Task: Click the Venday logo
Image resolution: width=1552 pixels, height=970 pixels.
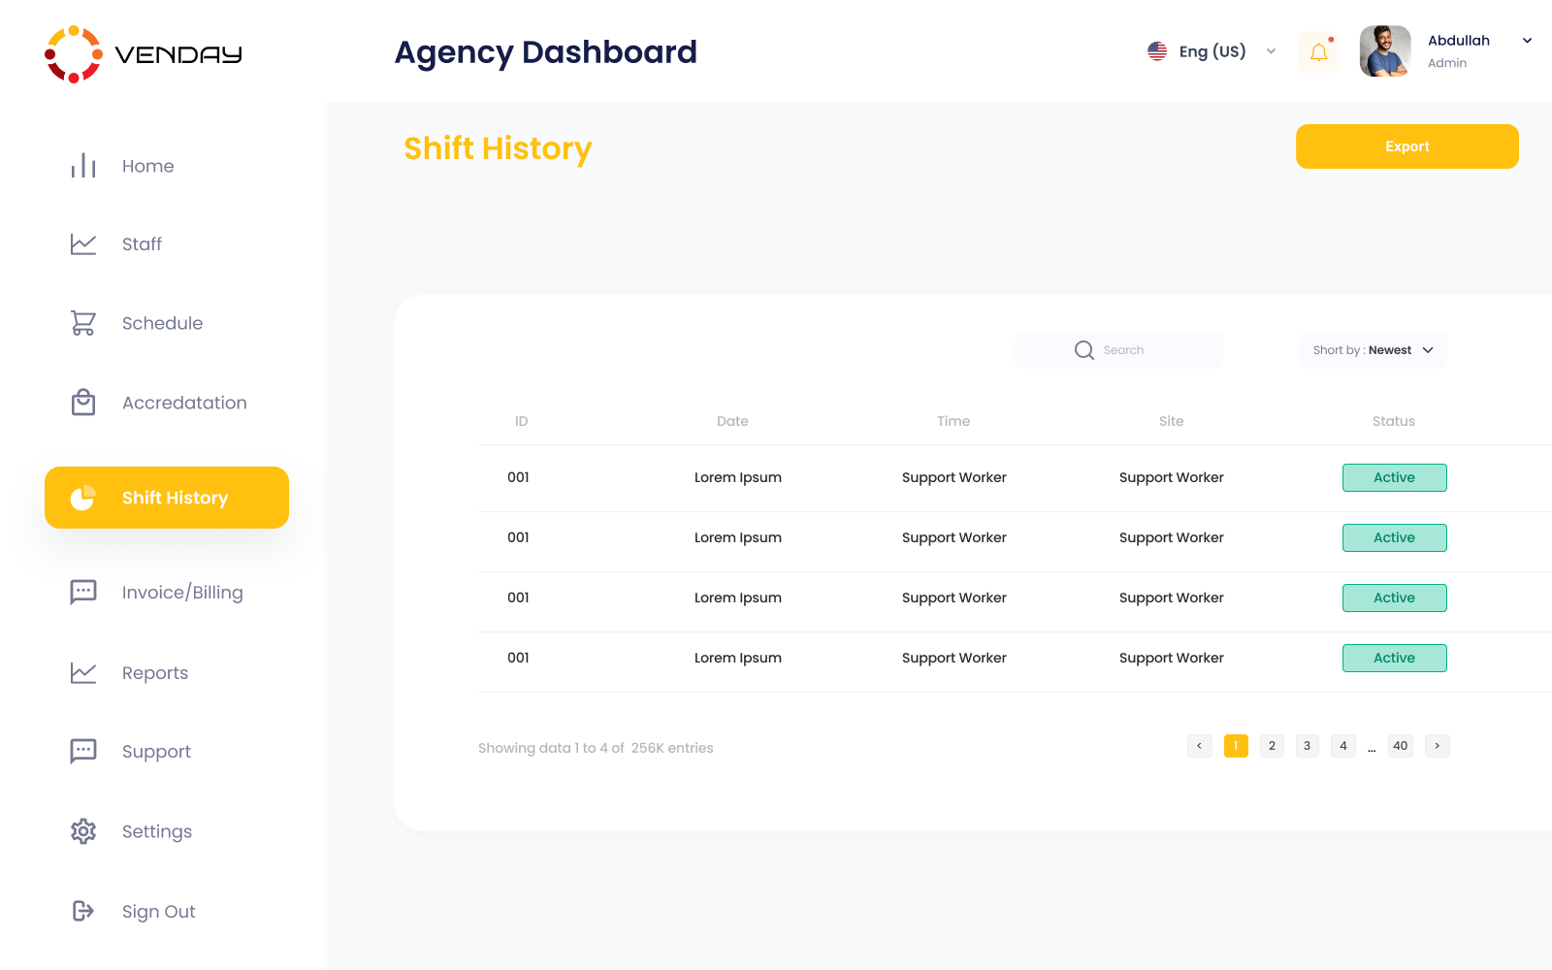Action: click(x=144, y=53)
